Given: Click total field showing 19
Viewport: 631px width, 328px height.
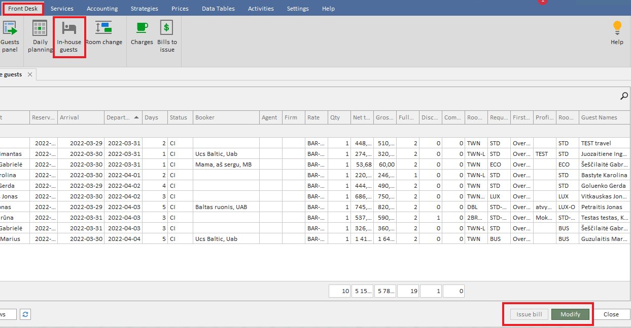Looking at the screenshot, I should tap(408, 291).
